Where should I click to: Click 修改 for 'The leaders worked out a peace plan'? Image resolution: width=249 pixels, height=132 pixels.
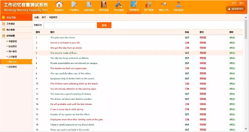232,68
